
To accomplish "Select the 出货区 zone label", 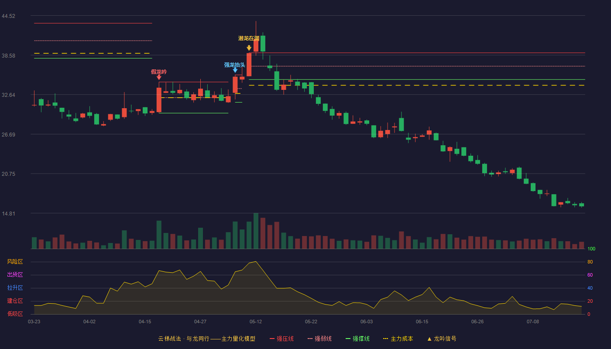I will coord(15,275).
